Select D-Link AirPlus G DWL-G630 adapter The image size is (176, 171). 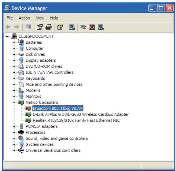(81, 115)
